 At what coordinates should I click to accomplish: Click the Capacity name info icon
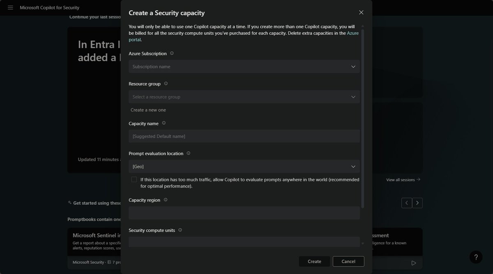point(164,123)
